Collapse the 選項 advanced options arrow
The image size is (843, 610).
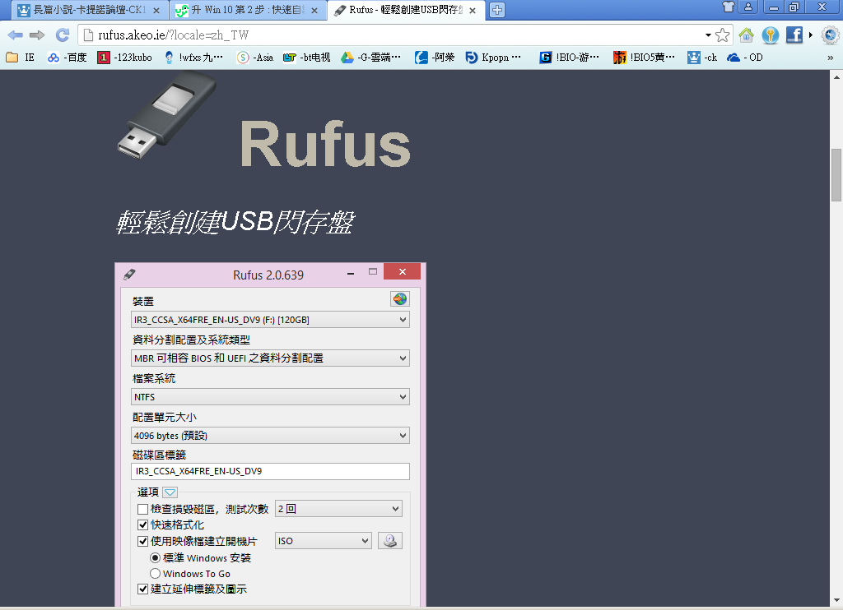coord(170,492)
